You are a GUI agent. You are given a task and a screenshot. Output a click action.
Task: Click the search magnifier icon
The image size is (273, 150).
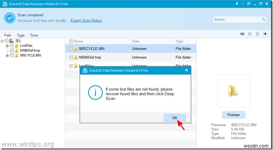click(x=263, y=19)
